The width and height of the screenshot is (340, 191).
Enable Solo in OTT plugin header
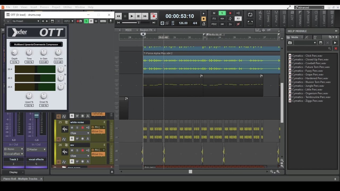coord(86,21)
